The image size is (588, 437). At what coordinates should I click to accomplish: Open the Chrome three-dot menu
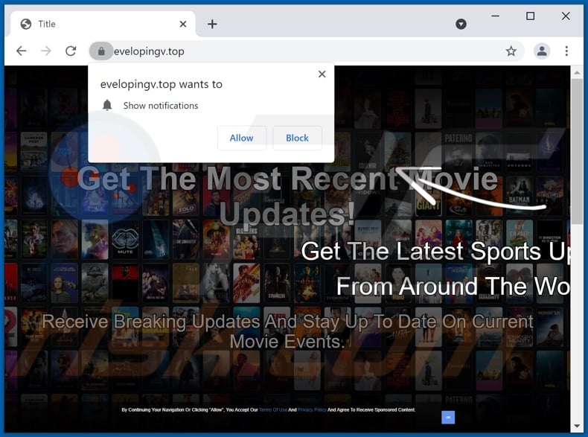[x=566, y=51]
